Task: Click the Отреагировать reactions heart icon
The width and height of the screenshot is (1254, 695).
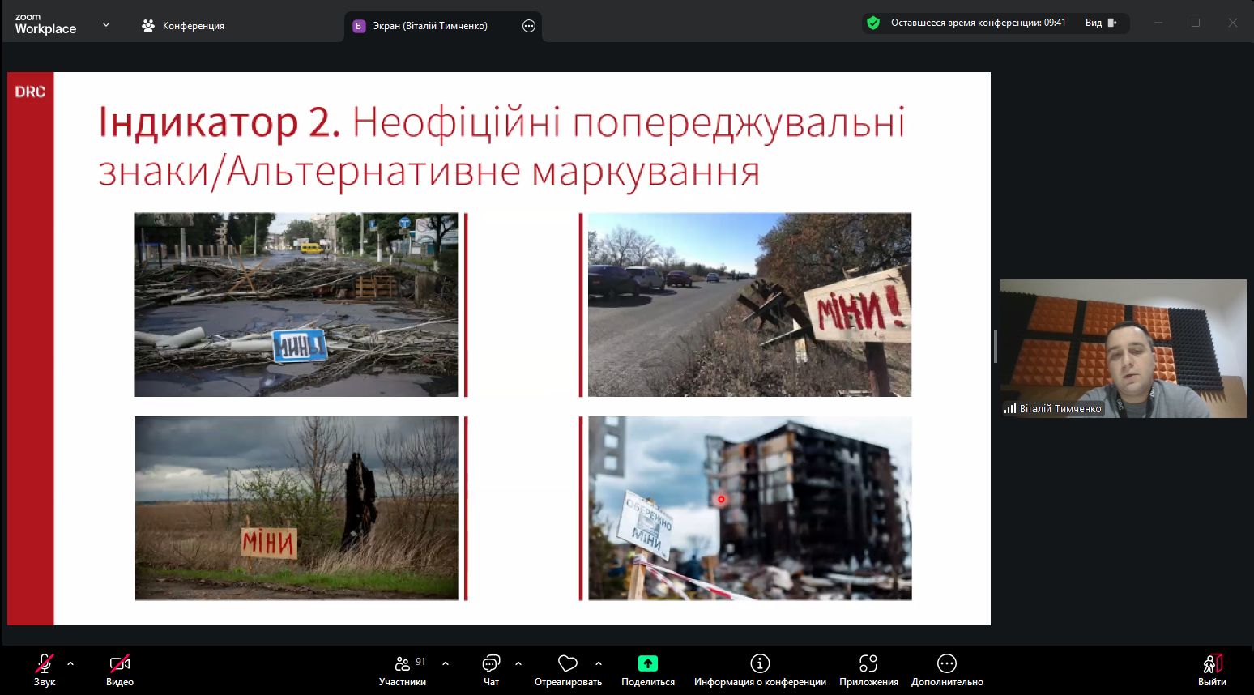Action: (x=568, y=664)
